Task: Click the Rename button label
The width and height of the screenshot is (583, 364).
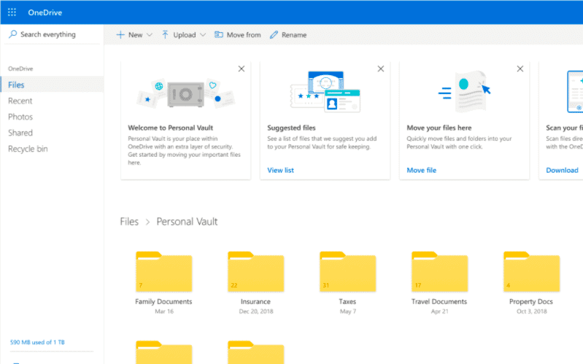Action: click(294, 35)
